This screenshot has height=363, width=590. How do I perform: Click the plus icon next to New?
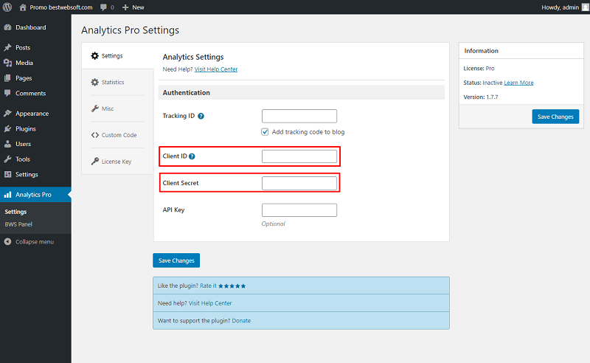point(125,7)
